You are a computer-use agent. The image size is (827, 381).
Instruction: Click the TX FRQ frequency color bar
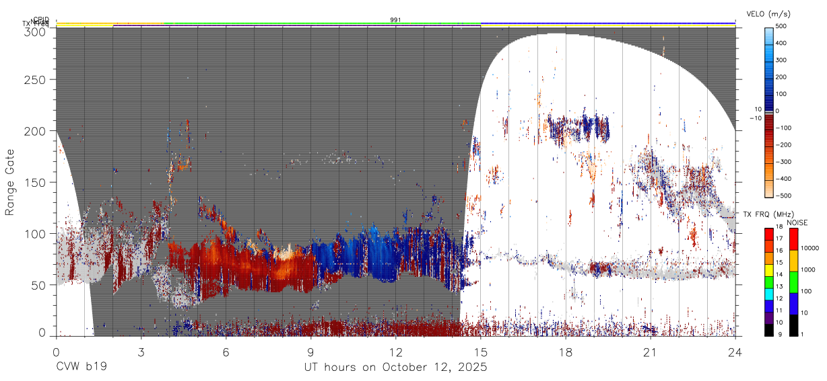[768, 282]
